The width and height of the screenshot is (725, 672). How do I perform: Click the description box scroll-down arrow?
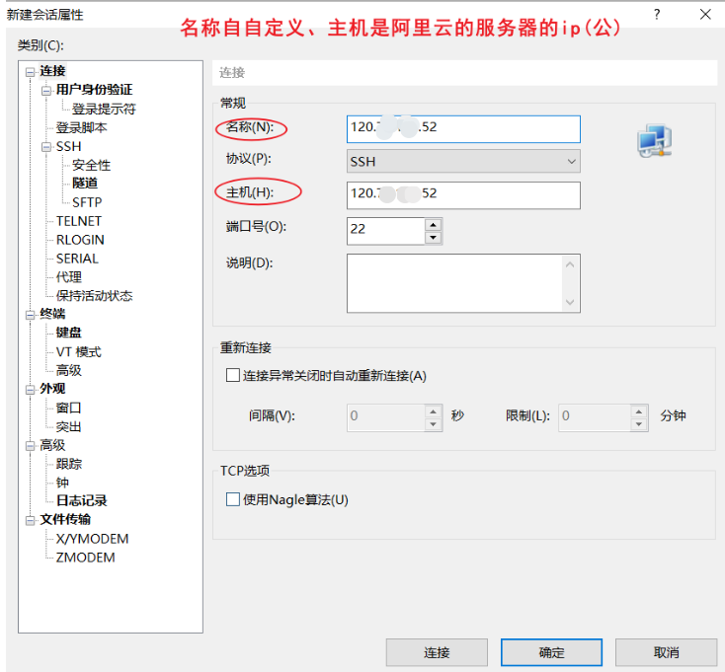570,302
